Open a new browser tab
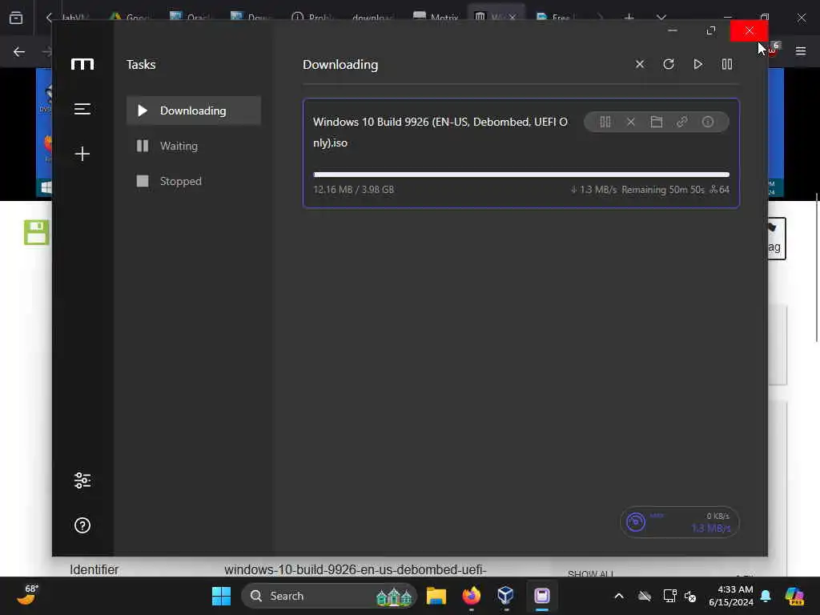 point(629,18)
